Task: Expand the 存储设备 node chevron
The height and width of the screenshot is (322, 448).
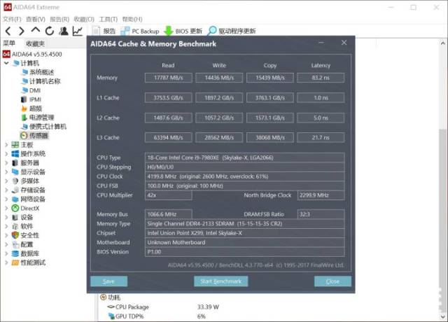Action: point(6,190)
